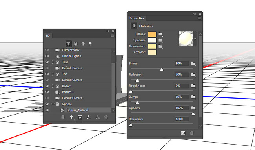Open Specular texture folder menu
The image size is (255, 150).
160,40
